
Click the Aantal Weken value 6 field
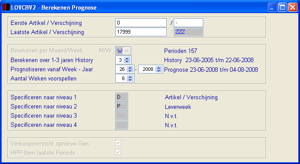(x=121, y=79)
